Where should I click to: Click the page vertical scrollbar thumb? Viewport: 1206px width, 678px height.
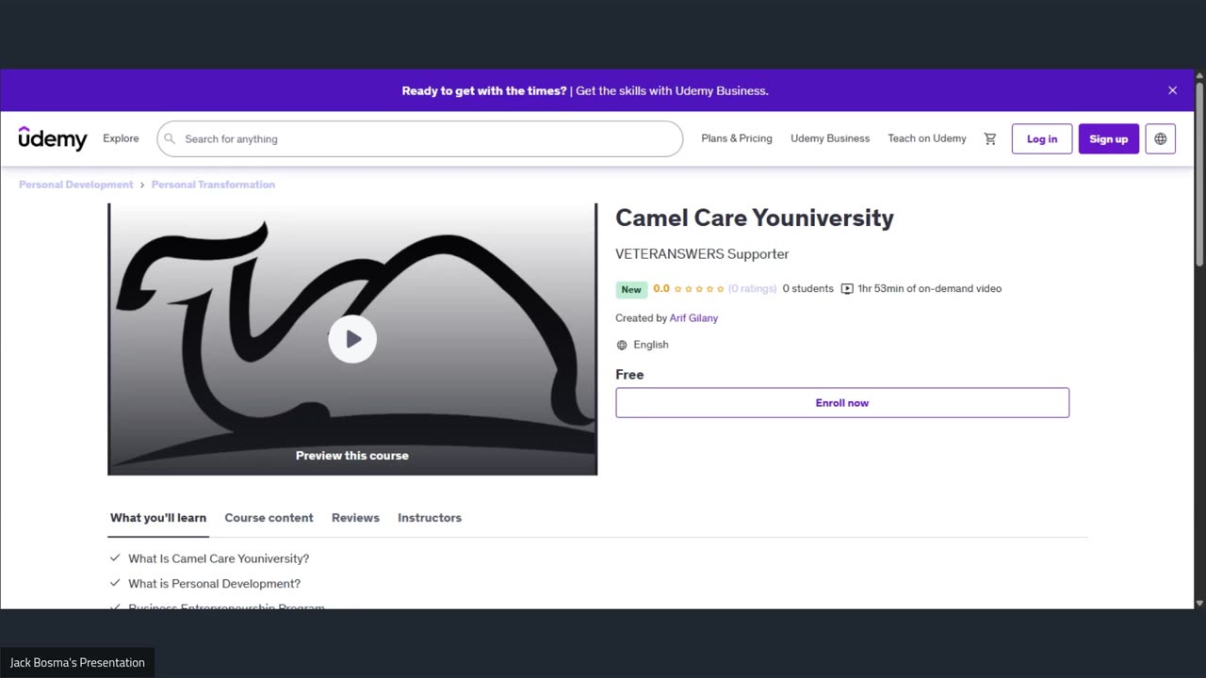[1199, 174]
